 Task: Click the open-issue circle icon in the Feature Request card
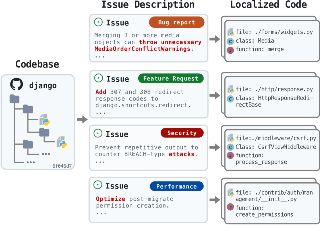(x=98, y=78)
